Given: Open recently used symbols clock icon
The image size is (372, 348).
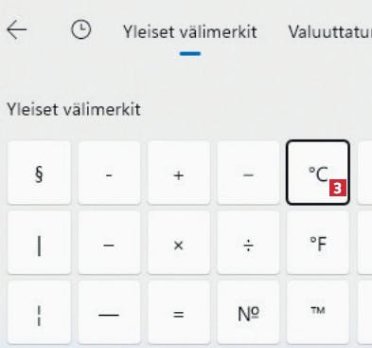Looking at the screenshot, I should pyautogui.click(x=81, y=29).
